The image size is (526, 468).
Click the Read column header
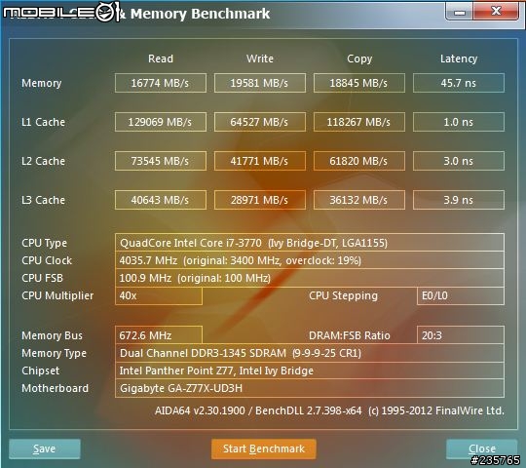pos(161,58)
